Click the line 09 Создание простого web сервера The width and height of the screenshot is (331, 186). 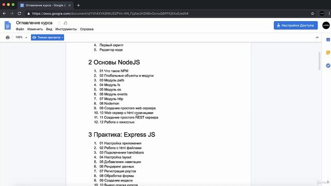pyautogui.click(x=128, y=108)
